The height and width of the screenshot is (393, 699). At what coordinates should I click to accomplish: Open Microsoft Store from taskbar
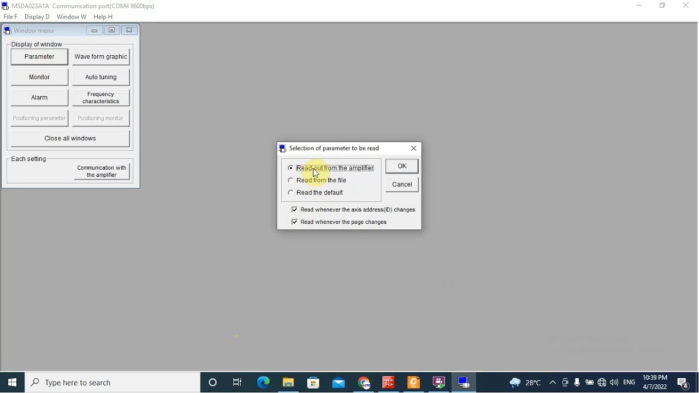pos(313,383)
